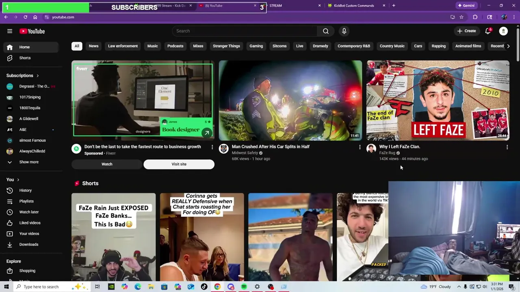
Task: Open the browser Extensions puzzle icon
Action: coord(475,17)
